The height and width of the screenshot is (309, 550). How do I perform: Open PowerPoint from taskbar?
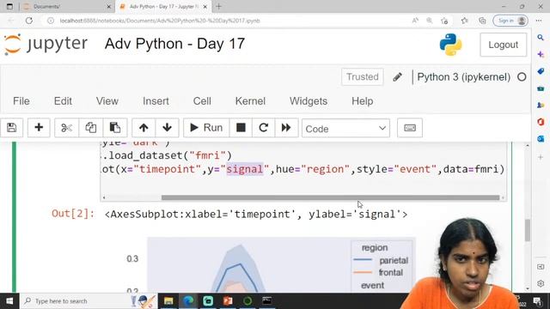pyautogui.click(x=228, y=301)
